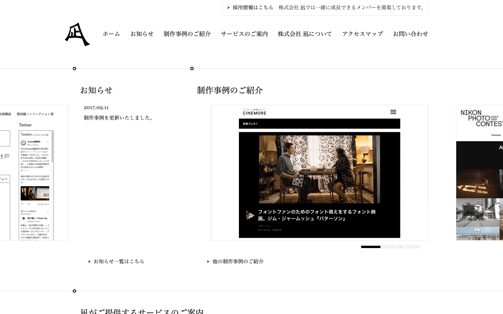Switch to the second slide indicator
Image resolution: width=503 pixels, height=314 pixels.
(390, 247)
